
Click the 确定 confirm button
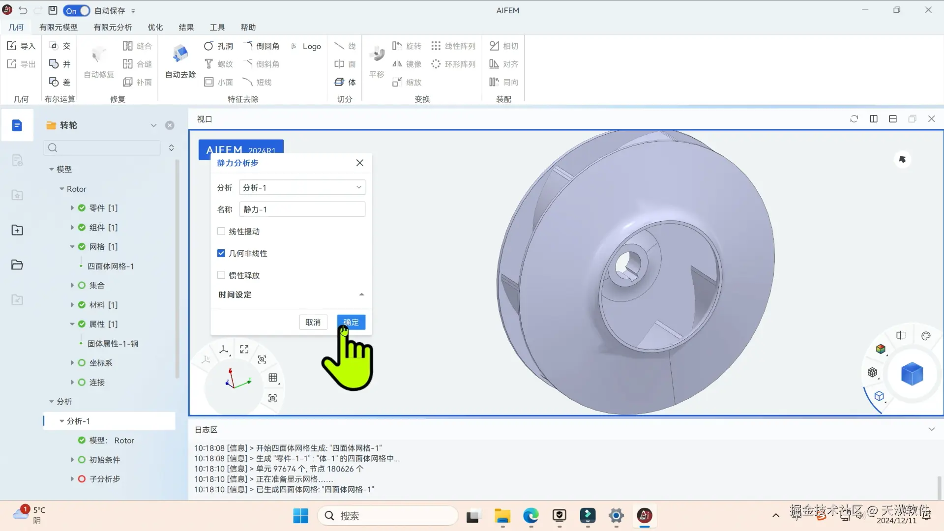click(351, 323)
